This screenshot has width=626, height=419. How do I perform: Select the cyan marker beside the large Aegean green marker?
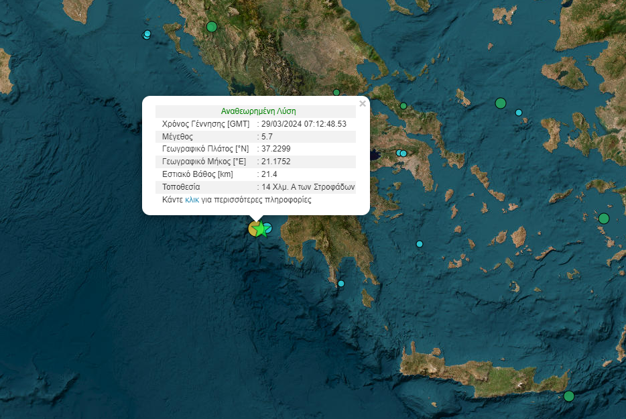click(x=519, y=113)
